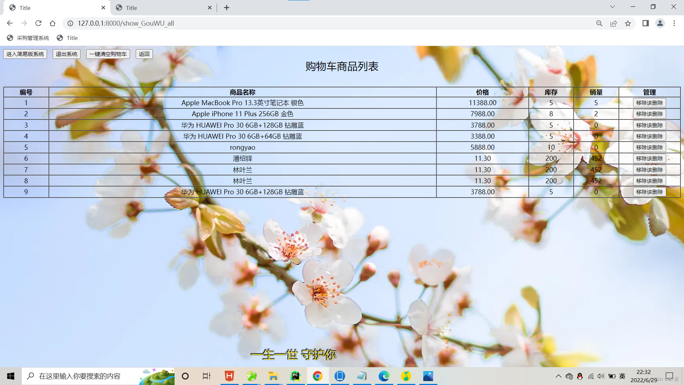
Task: Close the second Title tab
Action: 209,7
